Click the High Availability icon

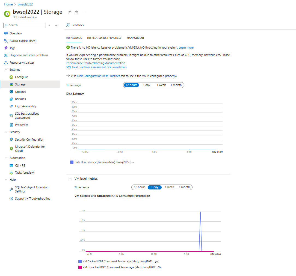(x=11, y=106)
